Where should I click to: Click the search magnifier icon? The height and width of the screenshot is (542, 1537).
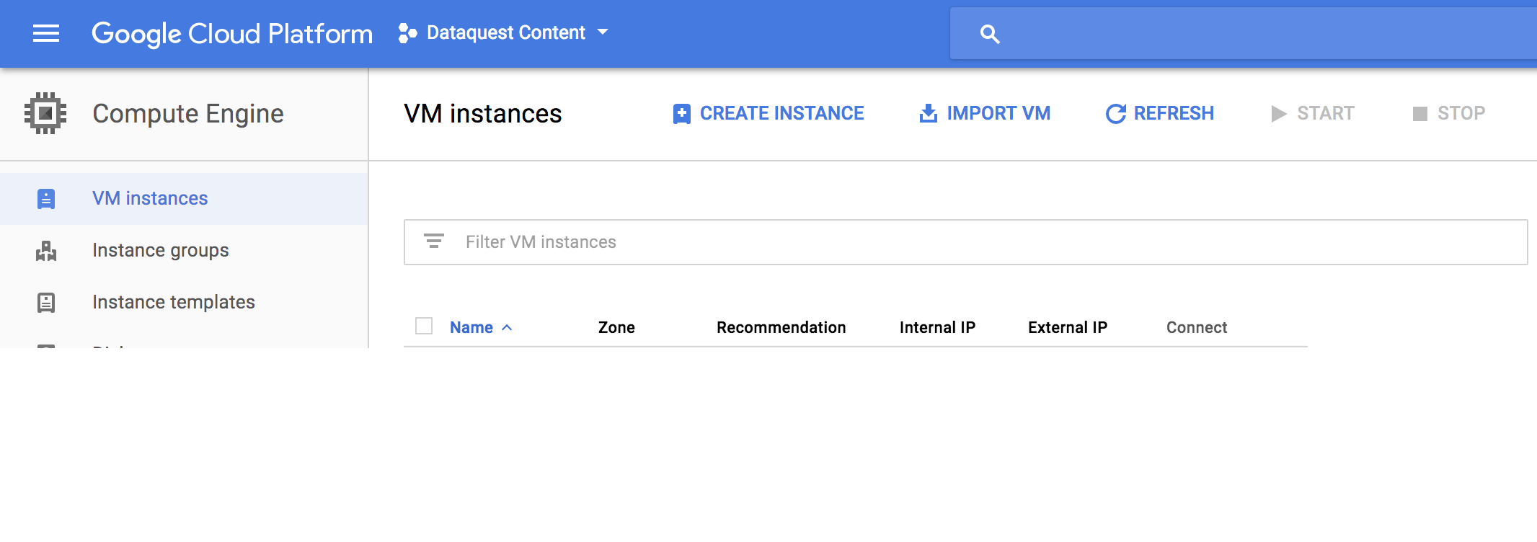(x=989, y=34)
